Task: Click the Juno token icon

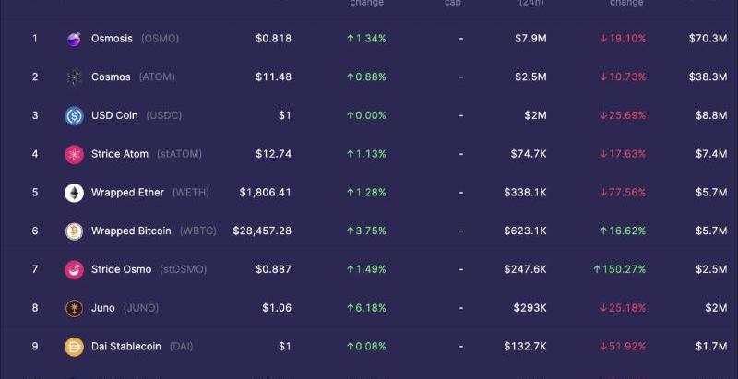Action: click(x=74, y=308)
